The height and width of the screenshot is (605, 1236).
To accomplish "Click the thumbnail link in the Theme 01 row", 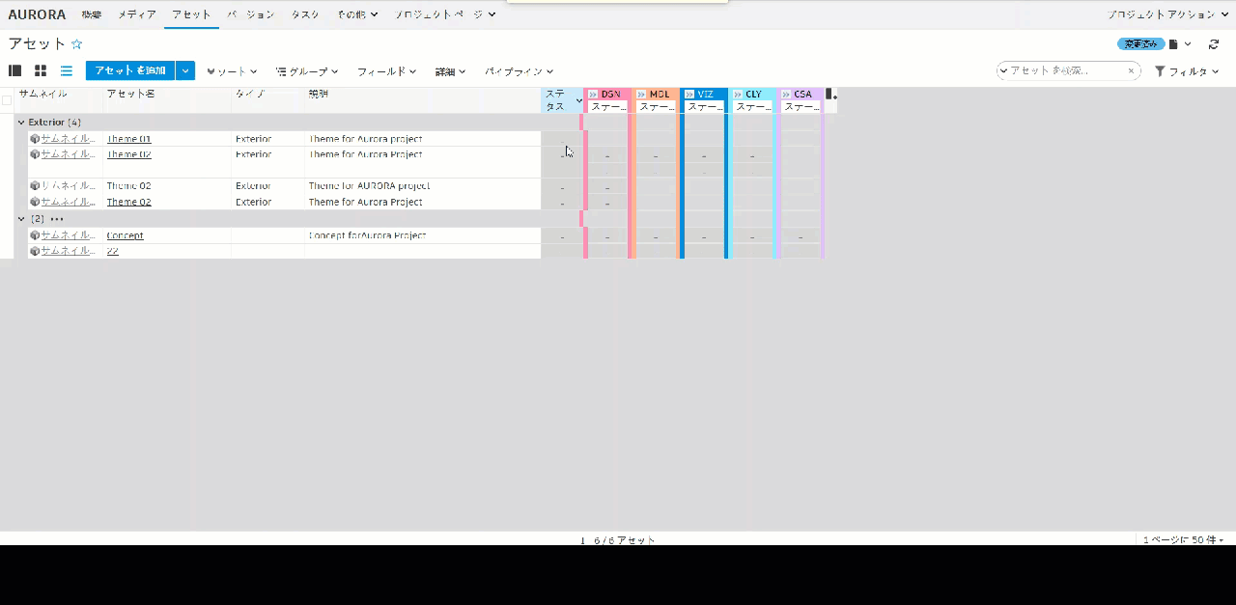I will tap(68, 138).
